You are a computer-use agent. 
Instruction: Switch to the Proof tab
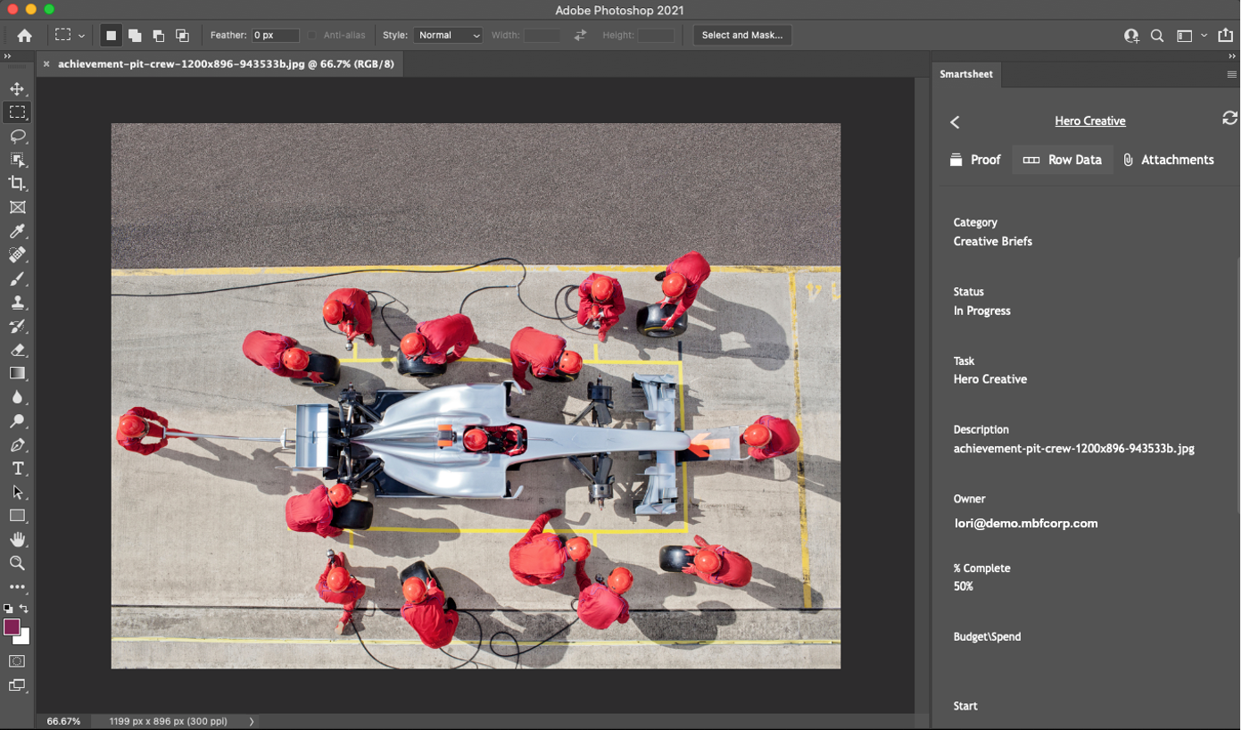tap(974, 160)
